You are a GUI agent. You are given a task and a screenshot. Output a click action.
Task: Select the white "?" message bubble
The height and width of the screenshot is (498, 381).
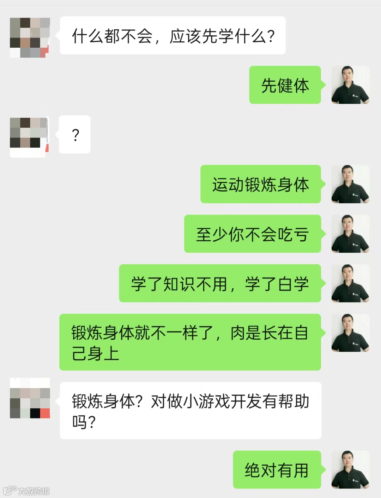(x=75, y=135)
